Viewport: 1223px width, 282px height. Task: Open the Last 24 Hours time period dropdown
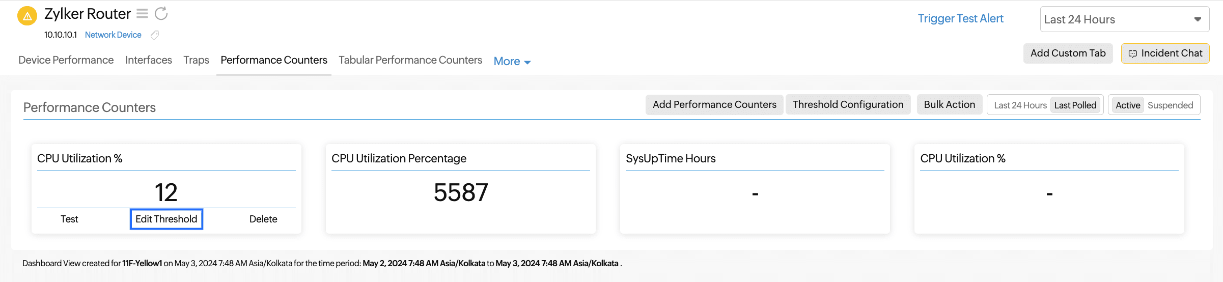1124,19
